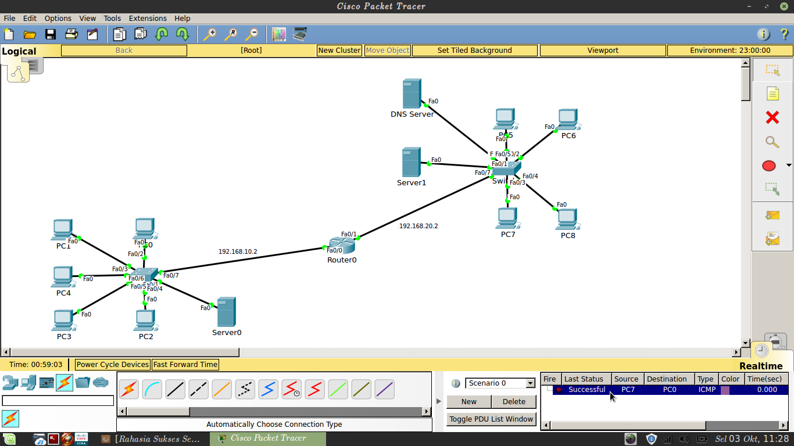Open the Tools menu

pyautogui.click(x=112, y=18)
